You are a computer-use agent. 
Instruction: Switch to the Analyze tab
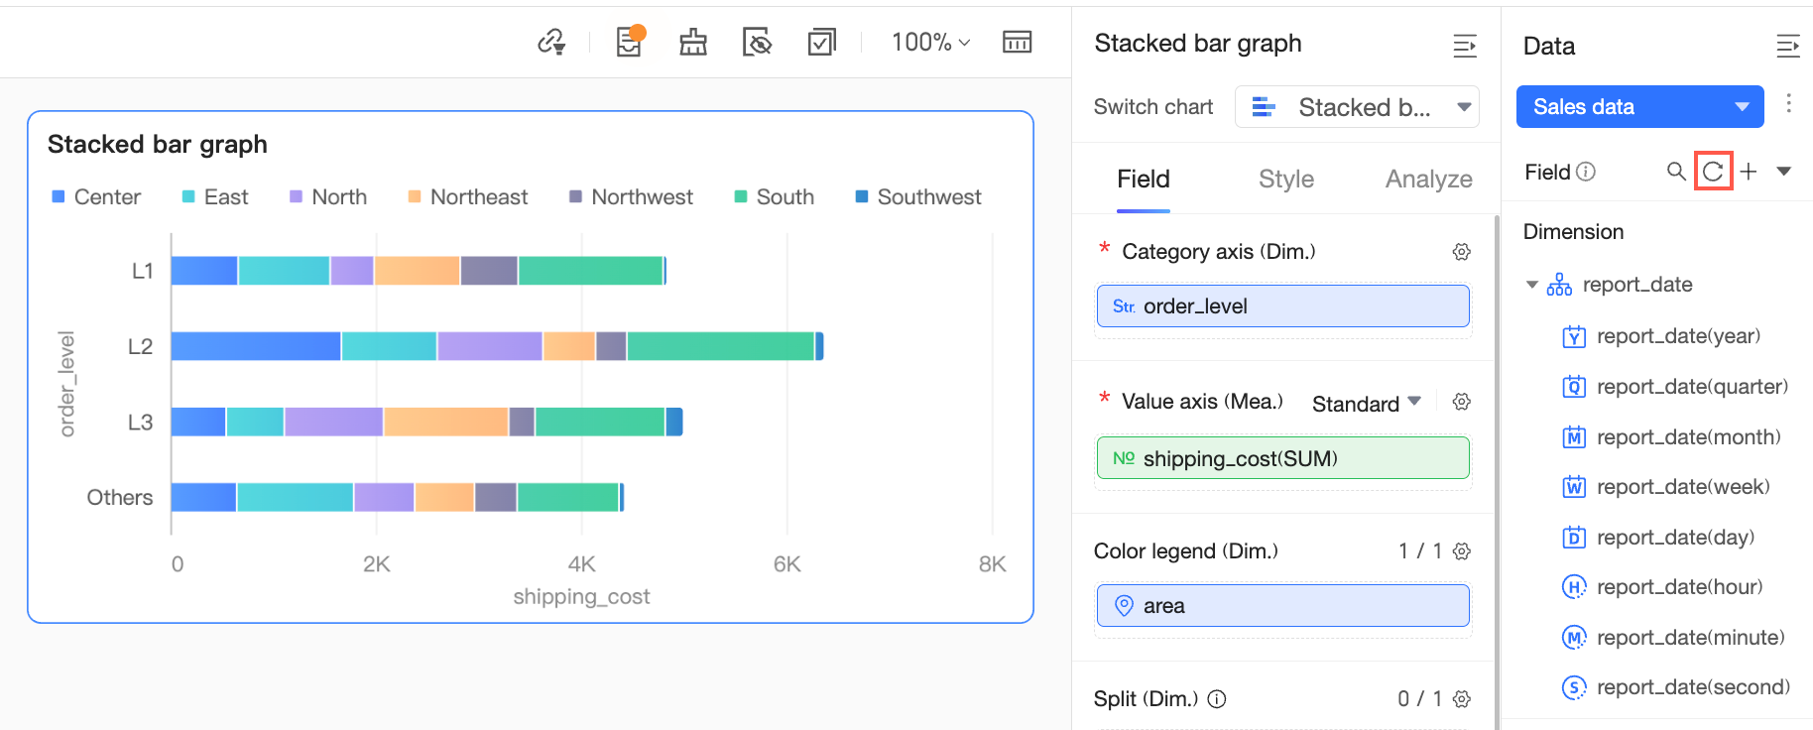click(x=1428, y=180)
